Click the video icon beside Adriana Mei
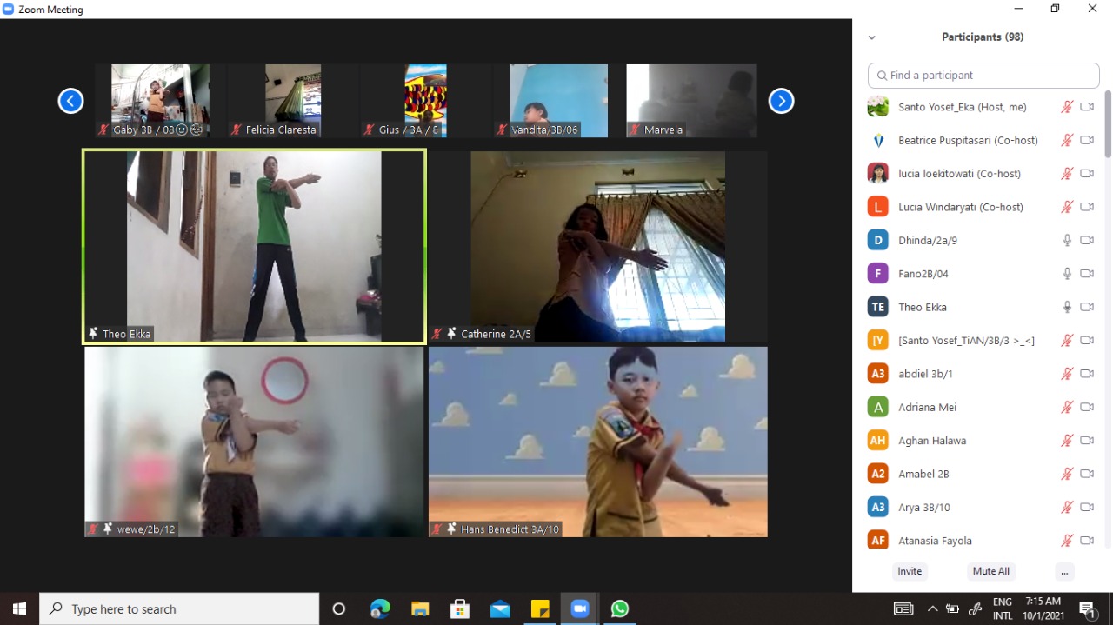Screen dimensions: 1113x625 [1086, 407]
